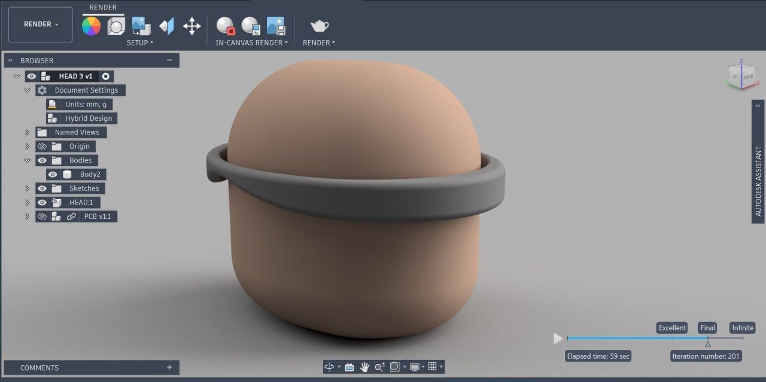
Task: Toggle the HEAD 3 v1 activate radio button
Action: pyautogui.click(x=106, y=77)
